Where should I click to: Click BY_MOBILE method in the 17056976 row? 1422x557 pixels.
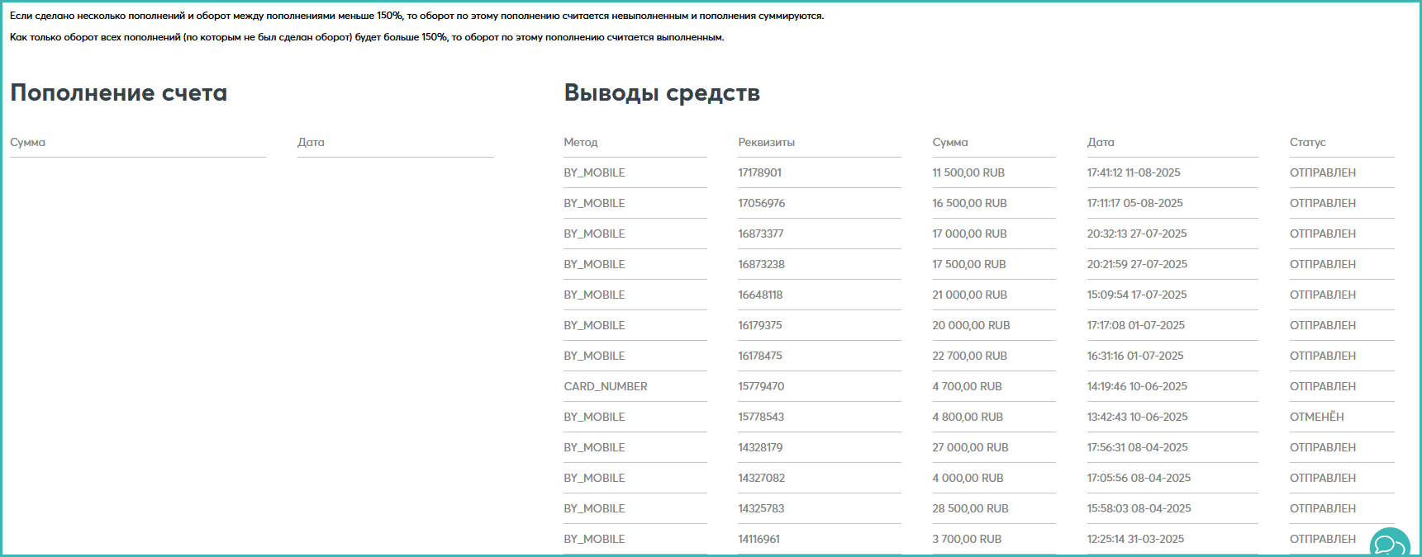coord(594,203)
